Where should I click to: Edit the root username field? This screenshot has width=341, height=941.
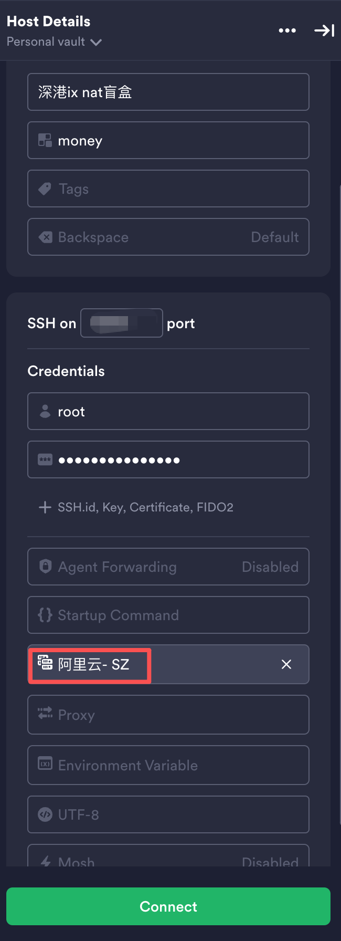(168, 412)
